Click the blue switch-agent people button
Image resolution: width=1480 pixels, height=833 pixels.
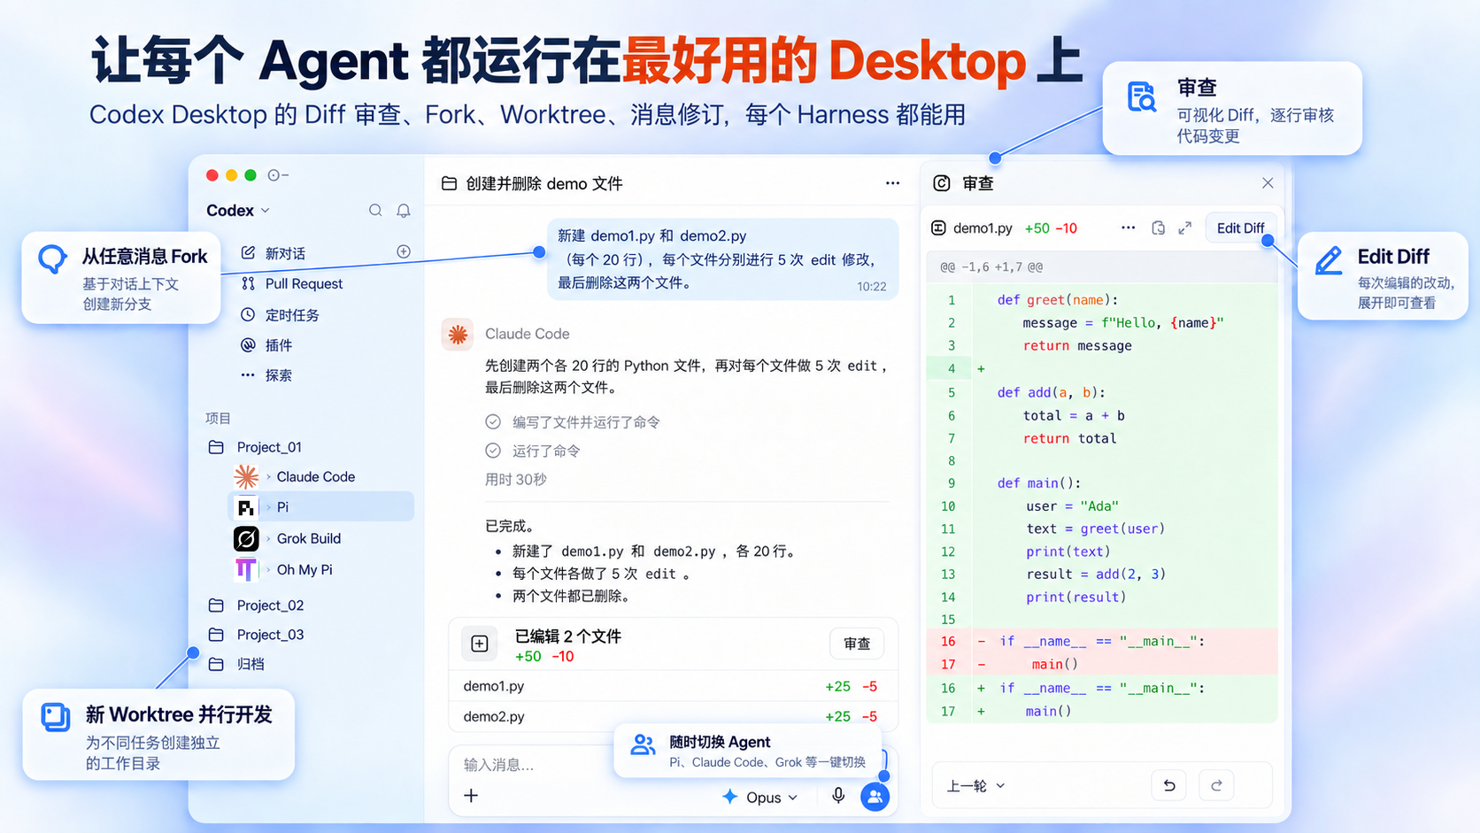(875, 797)
